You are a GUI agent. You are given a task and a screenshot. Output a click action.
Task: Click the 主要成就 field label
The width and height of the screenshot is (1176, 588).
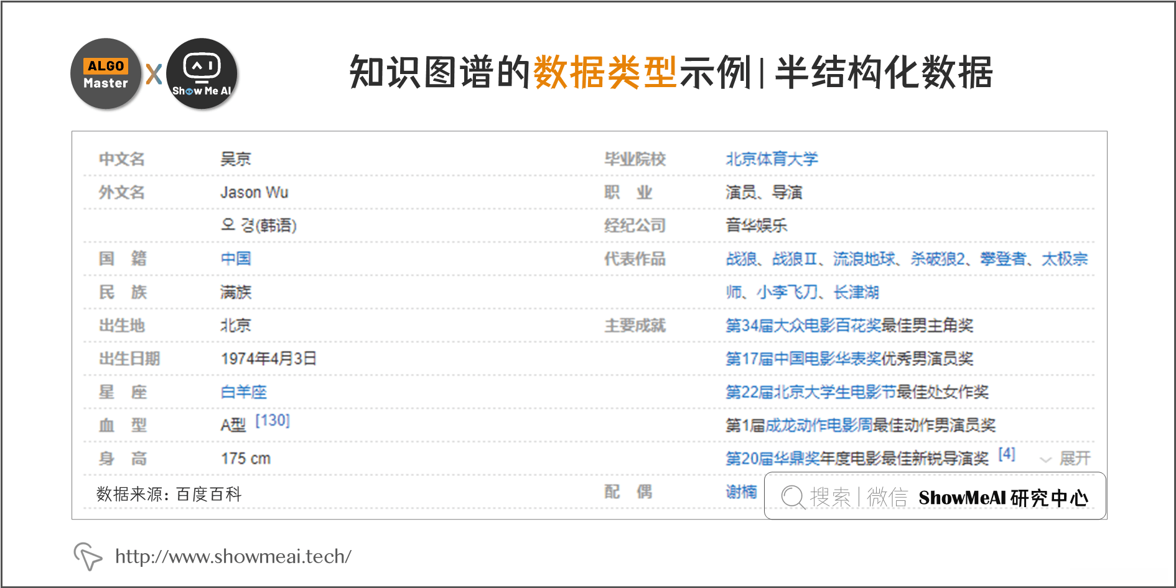click(x=635, y=325)
